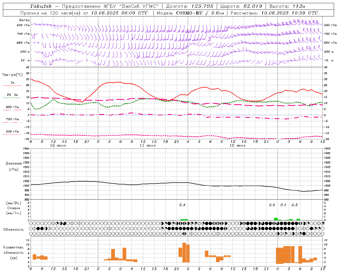338x271 pixels.
Task: Select the text Предоставлено ФГБУ "ЗапСиб УГМС"
Action: [110, 6]
